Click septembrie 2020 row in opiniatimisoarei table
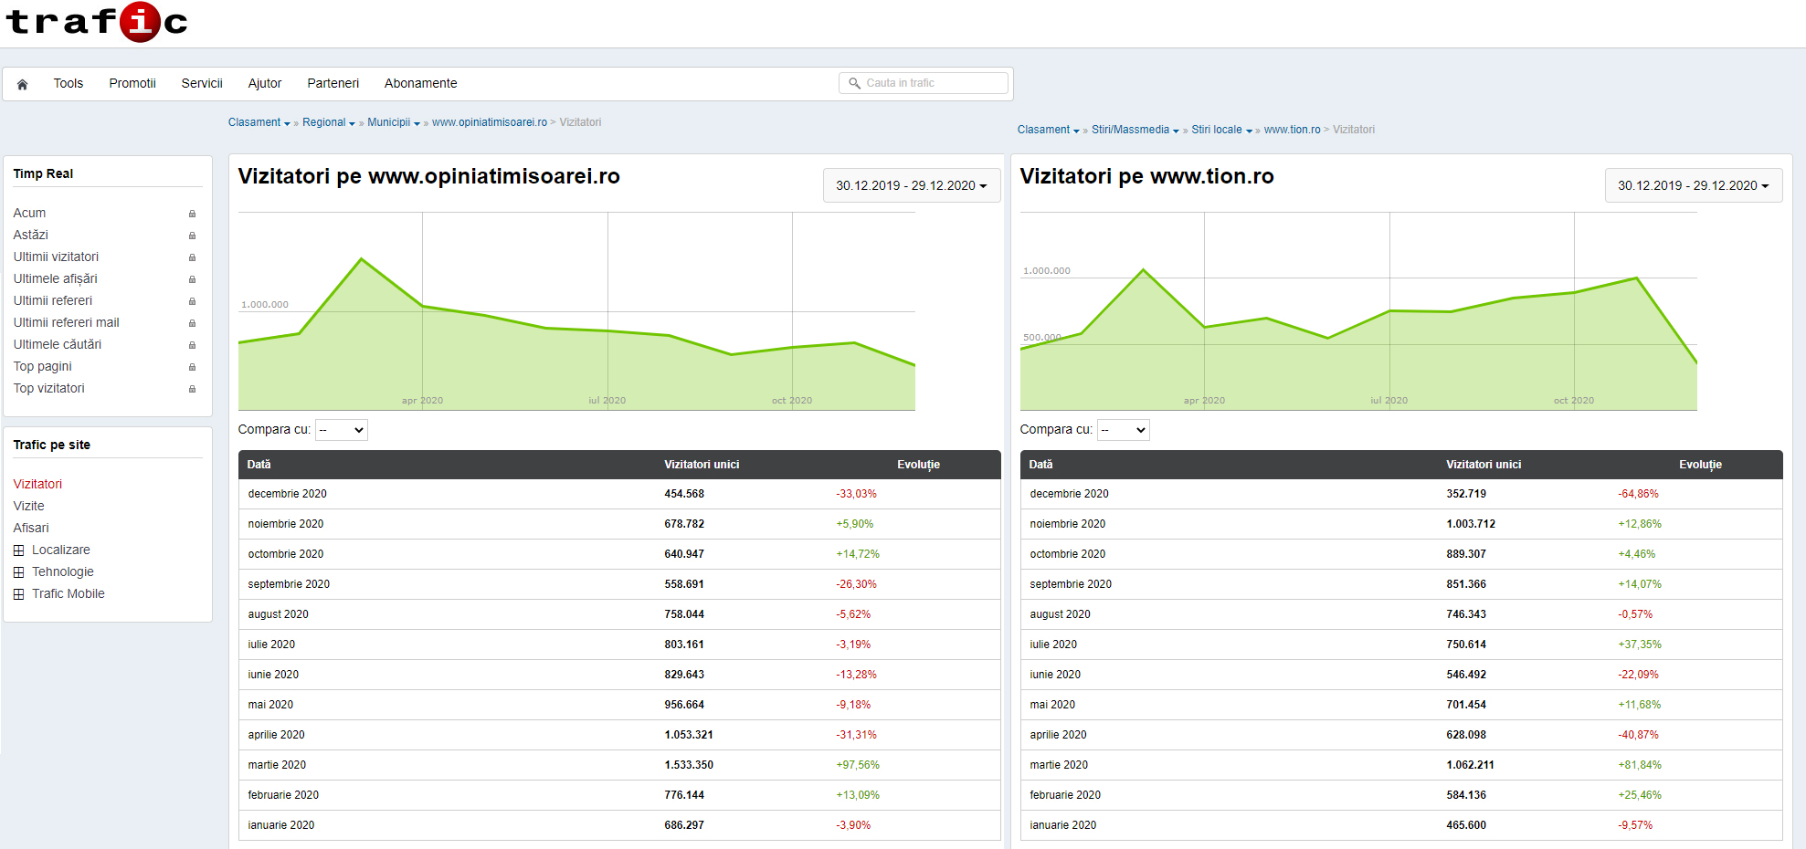The height and width of the screenshot is (849, 1806). 619,584
